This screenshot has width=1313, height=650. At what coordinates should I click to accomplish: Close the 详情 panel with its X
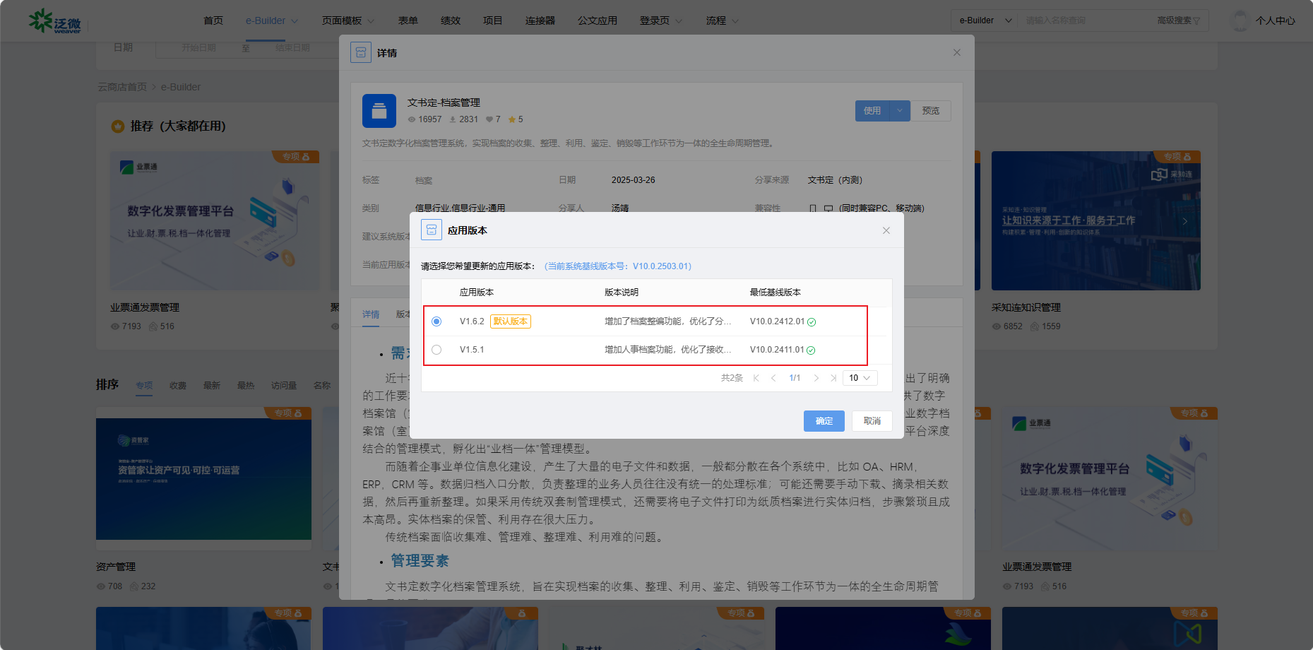pos(957,52)
